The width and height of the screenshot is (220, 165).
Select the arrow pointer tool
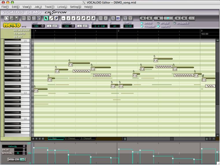click(46, 18)
